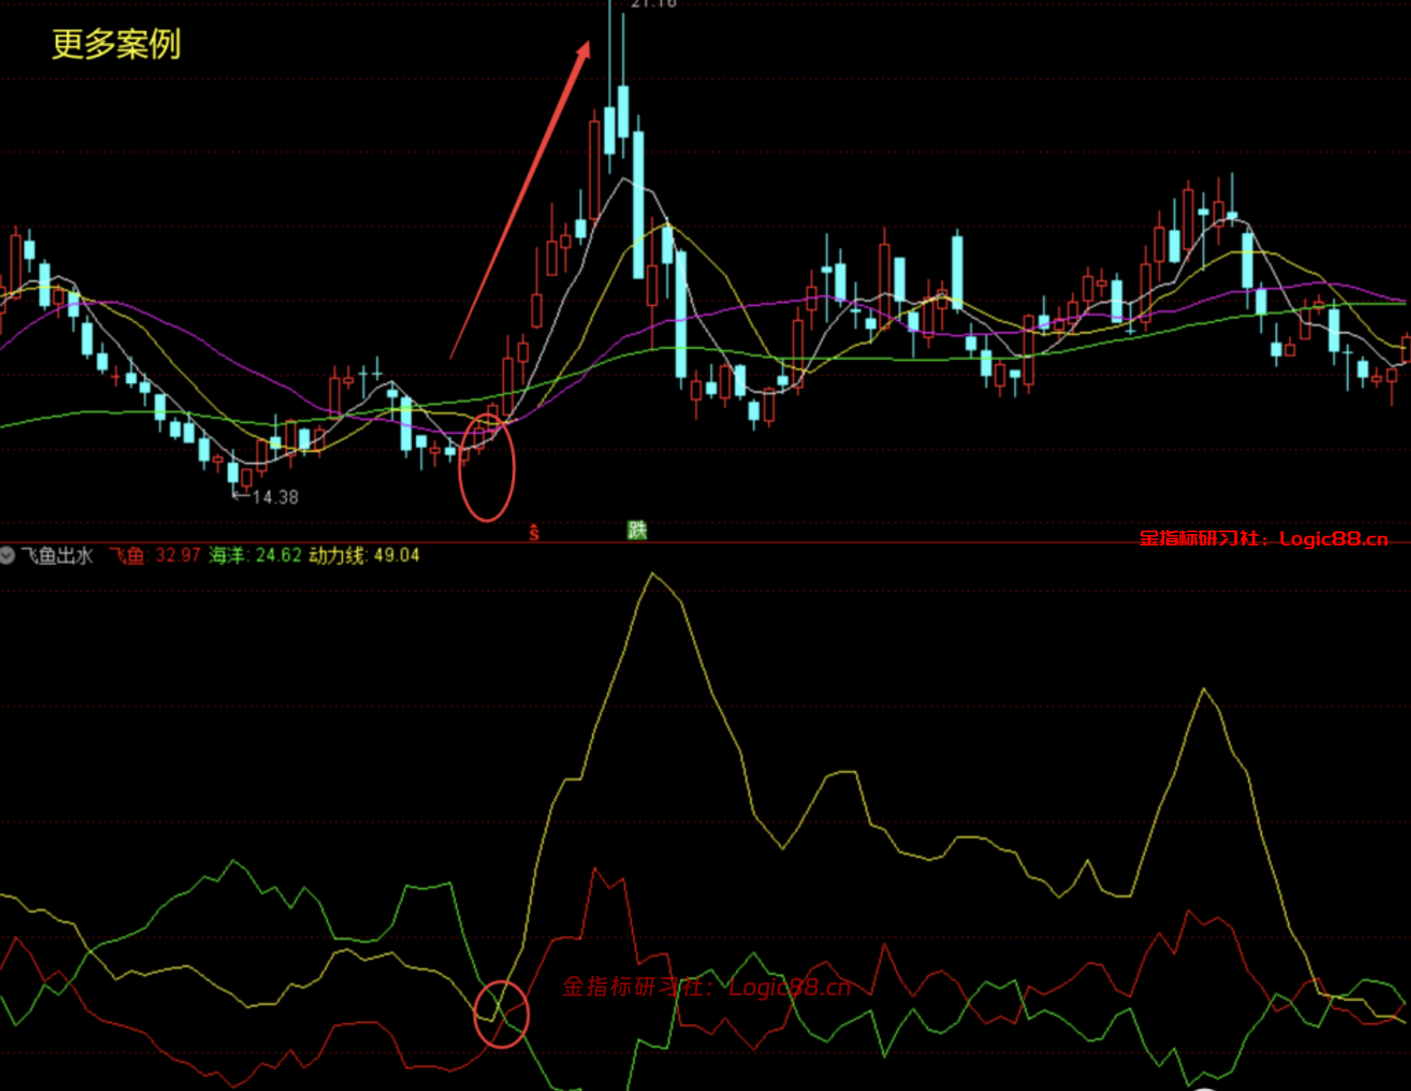Expand the 飞鱼出水 indicator dropdown arrow

coord(7,555)
